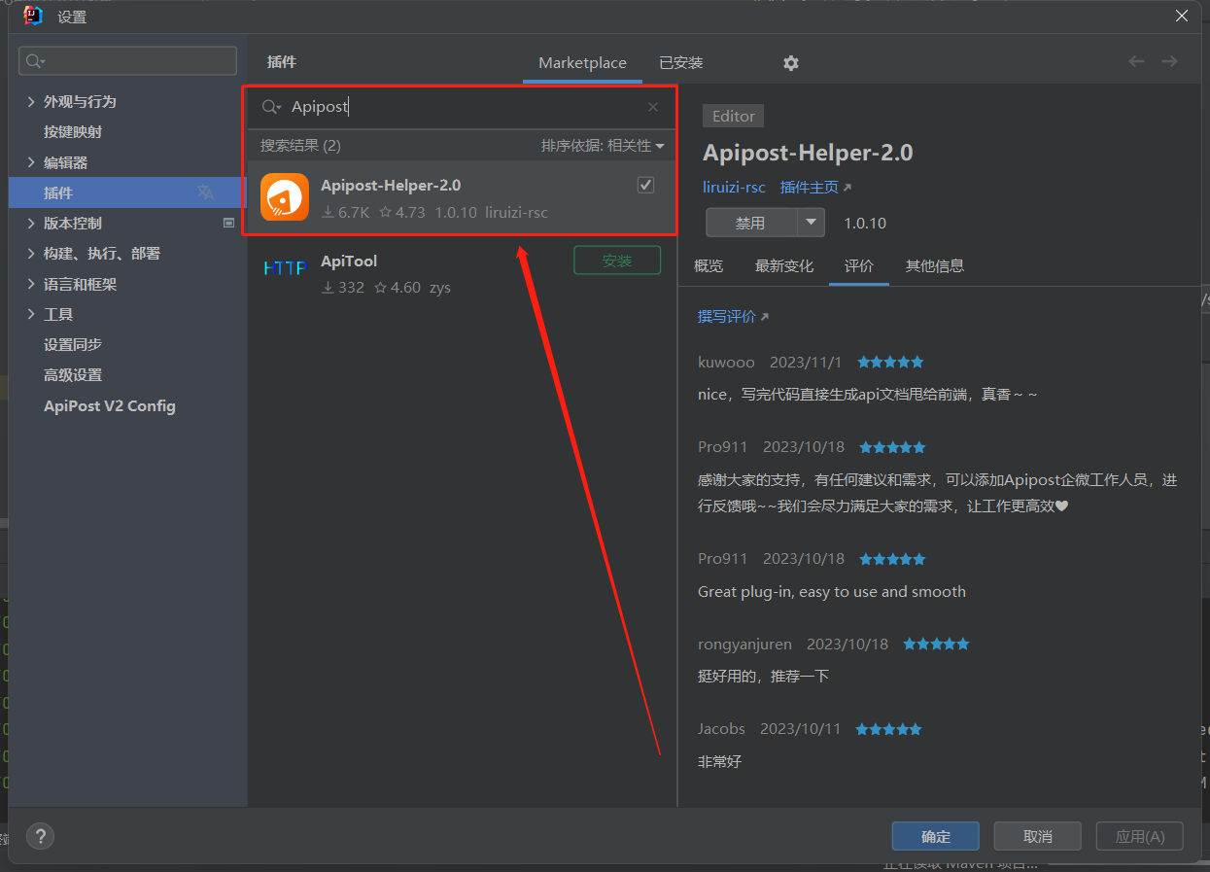Expand the 语言和框架 tree node

pos(31,284)
